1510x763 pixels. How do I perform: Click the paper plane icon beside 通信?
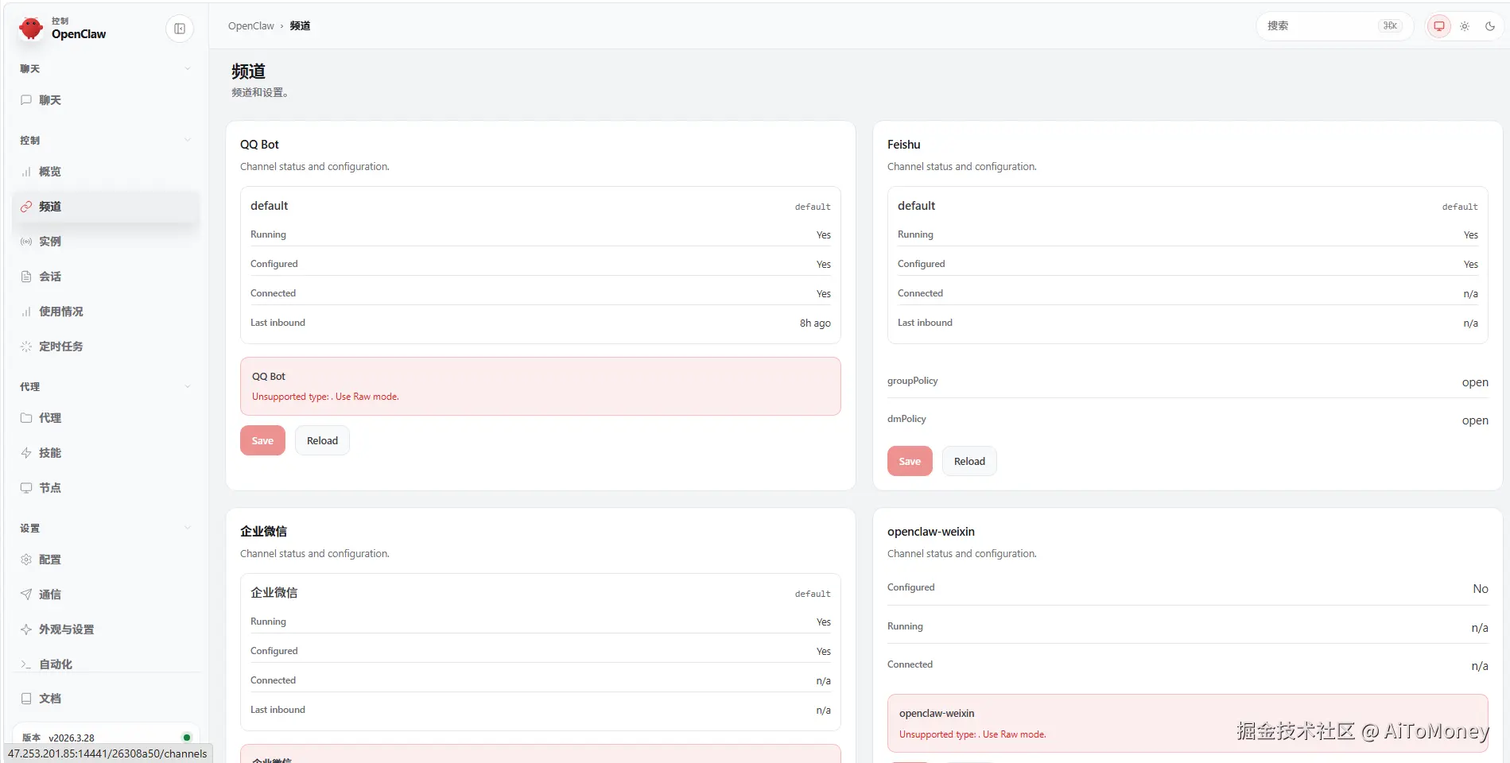[26, 595]
